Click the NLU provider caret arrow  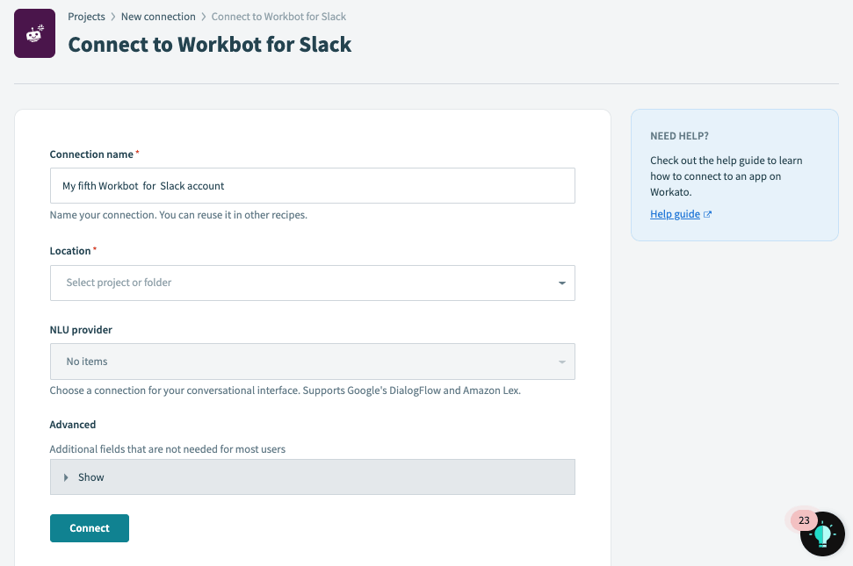click(562, 362)
